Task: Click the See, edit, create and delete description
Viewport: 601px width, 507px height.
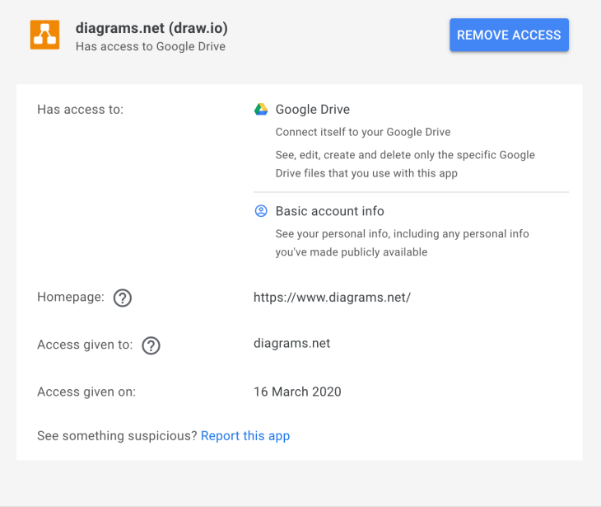Action: click(x=405, y=164)
